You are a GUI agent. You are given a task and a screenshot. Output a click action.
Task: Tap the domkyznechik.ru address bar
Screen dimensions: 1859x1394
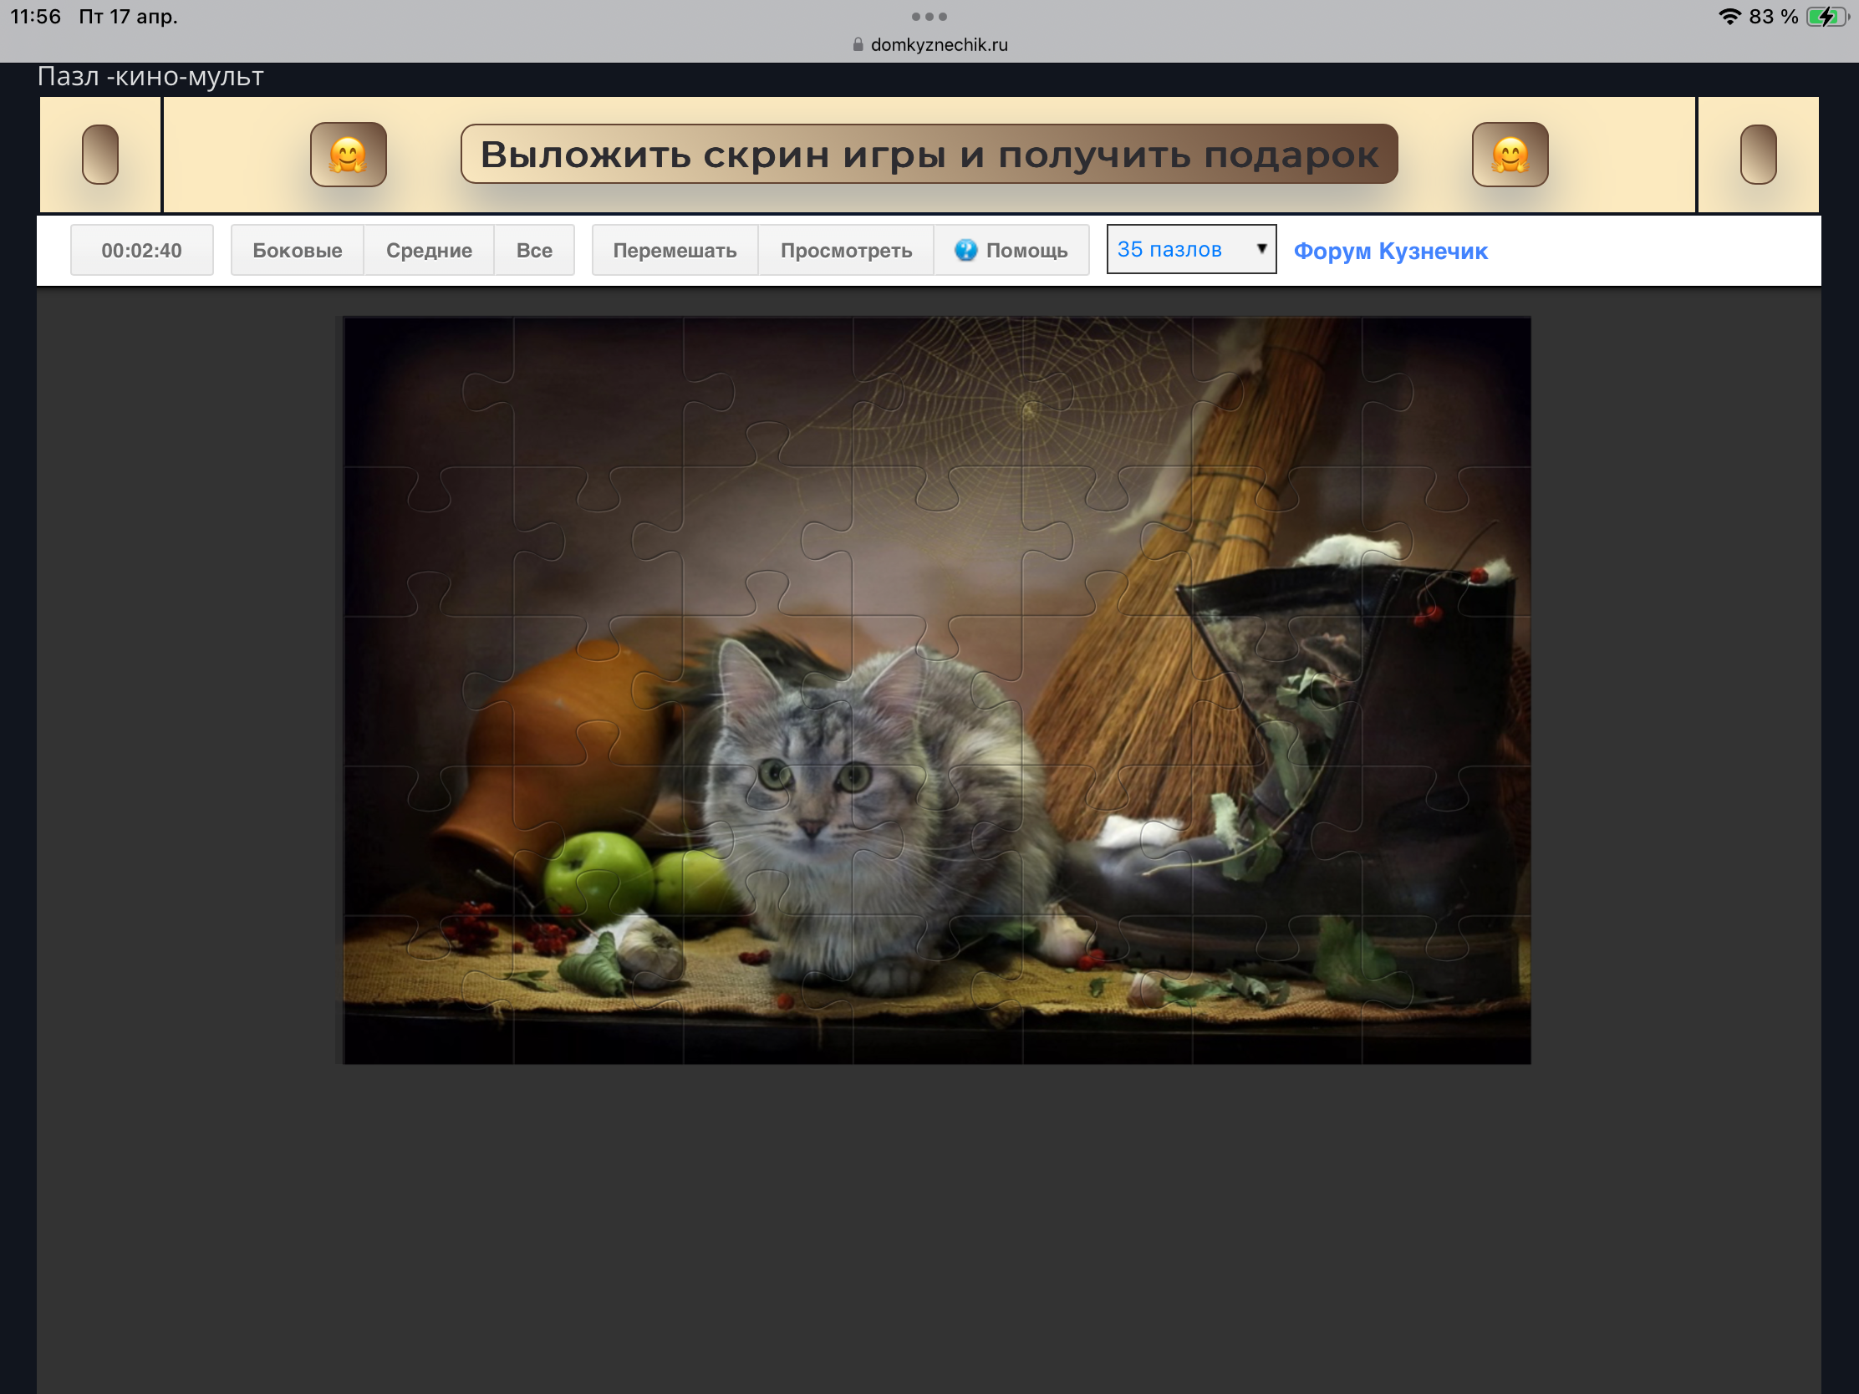tap(939, 44)
